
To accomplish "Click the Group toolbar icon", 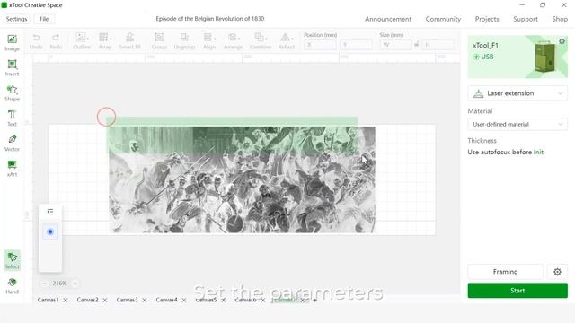I will tap(159, 41).
